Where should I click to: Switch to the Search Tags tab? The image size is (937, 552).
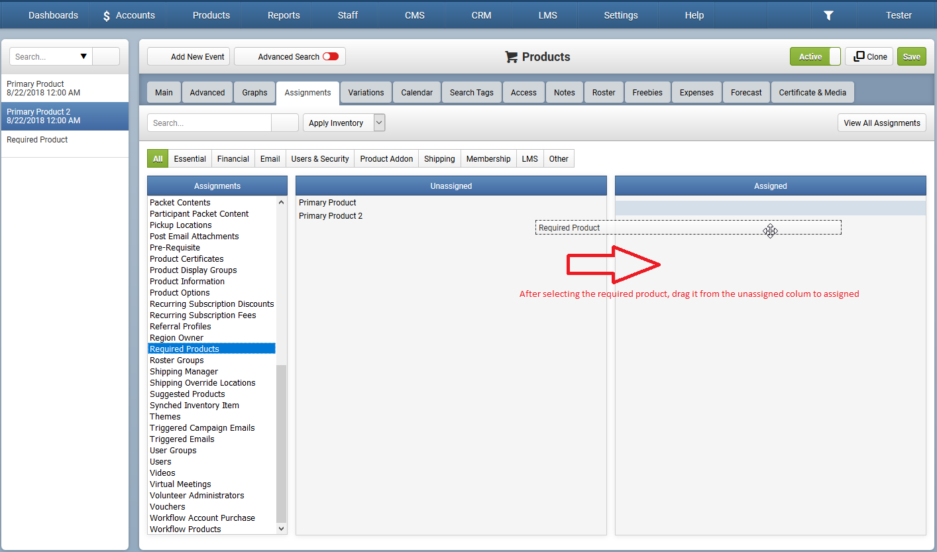pos(472,93)
